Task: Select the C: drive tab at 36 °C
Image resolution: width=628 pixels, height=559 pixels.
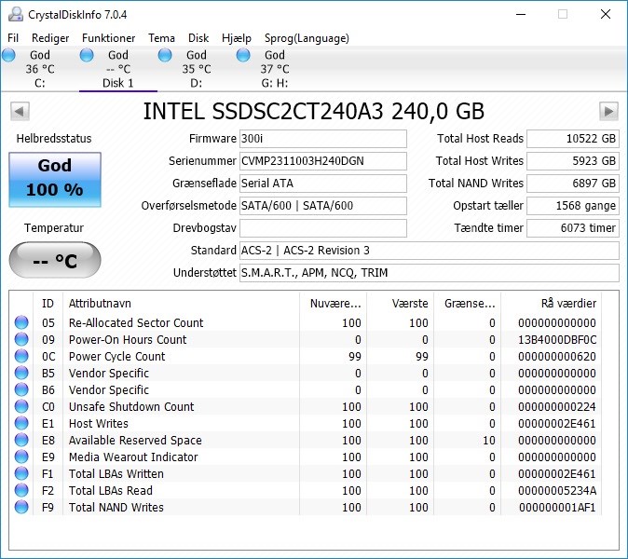Action: (40, 69)
